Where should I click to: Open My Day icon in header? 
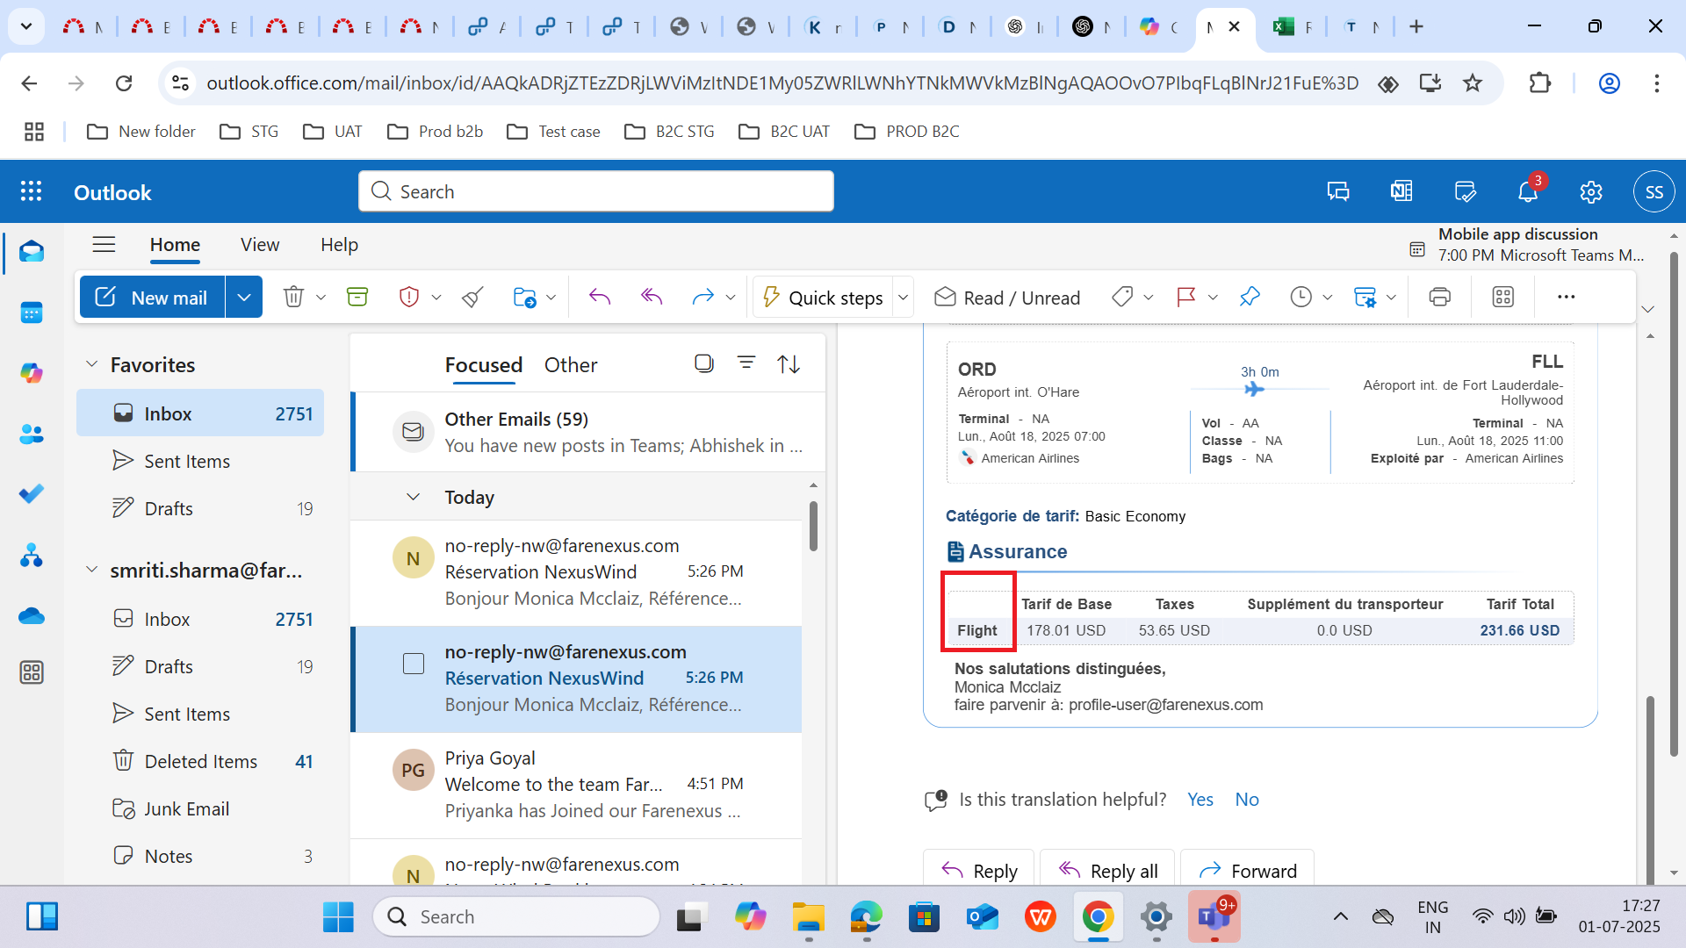coord(1465,191)
